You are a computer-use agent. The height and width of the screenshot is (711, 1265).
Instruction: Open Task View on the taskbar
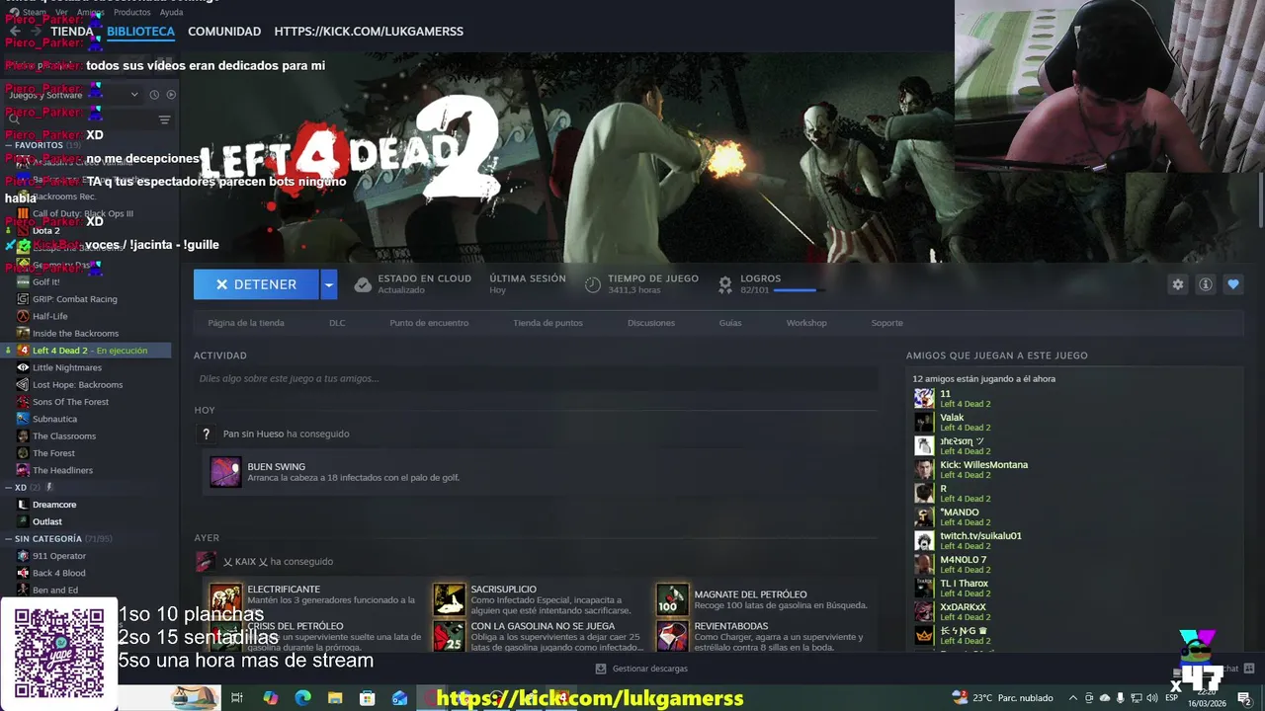(x=236, y=698)
